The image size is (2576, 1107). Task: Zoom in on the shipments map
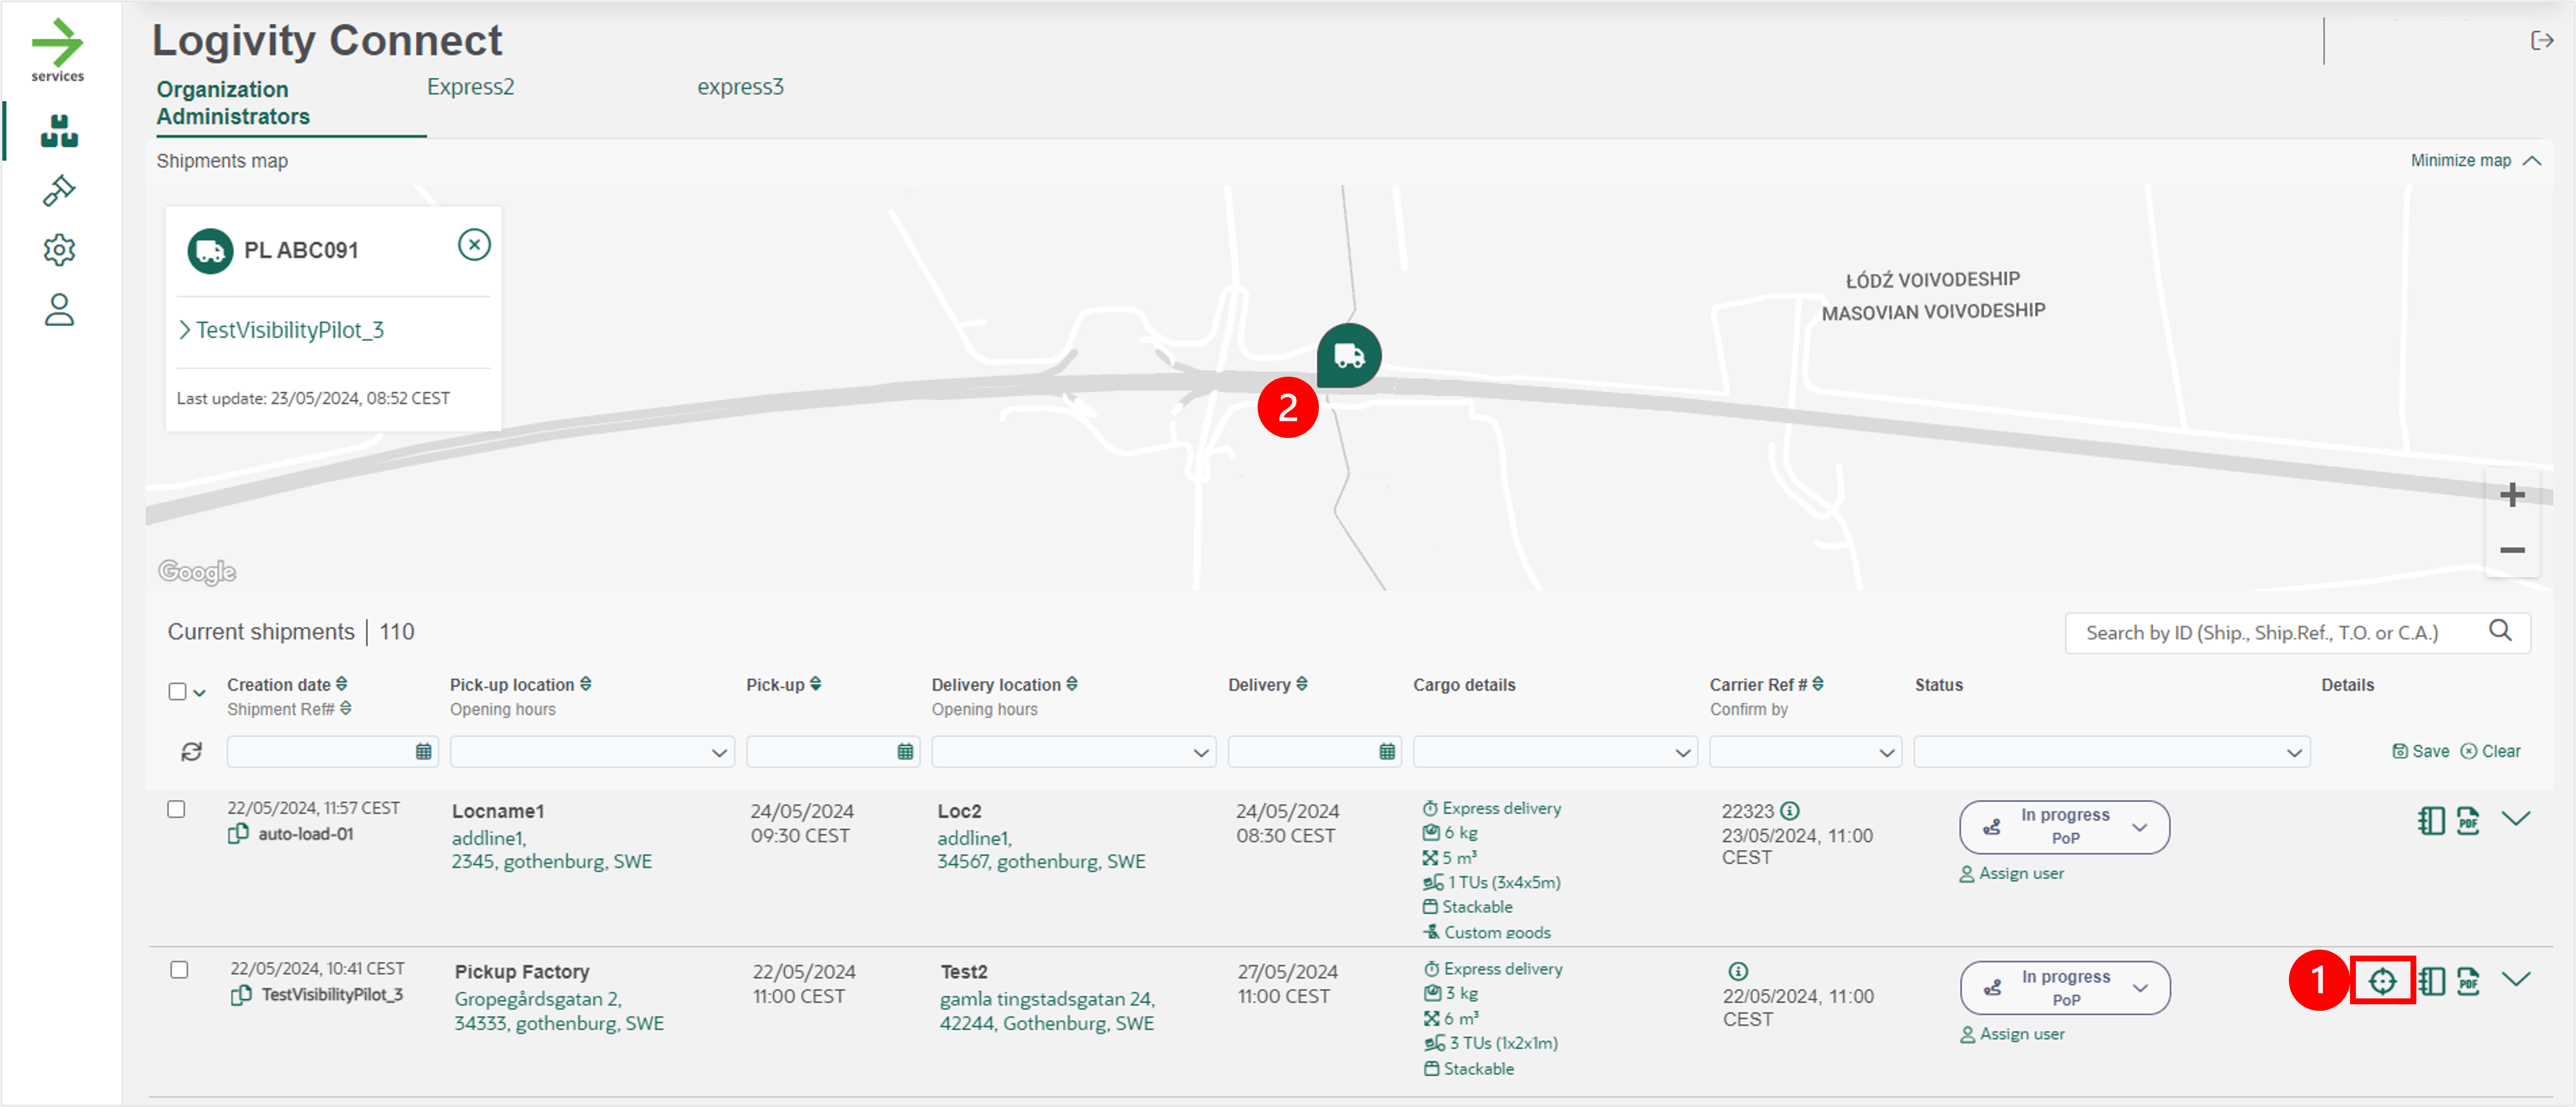pos(2512,495)
